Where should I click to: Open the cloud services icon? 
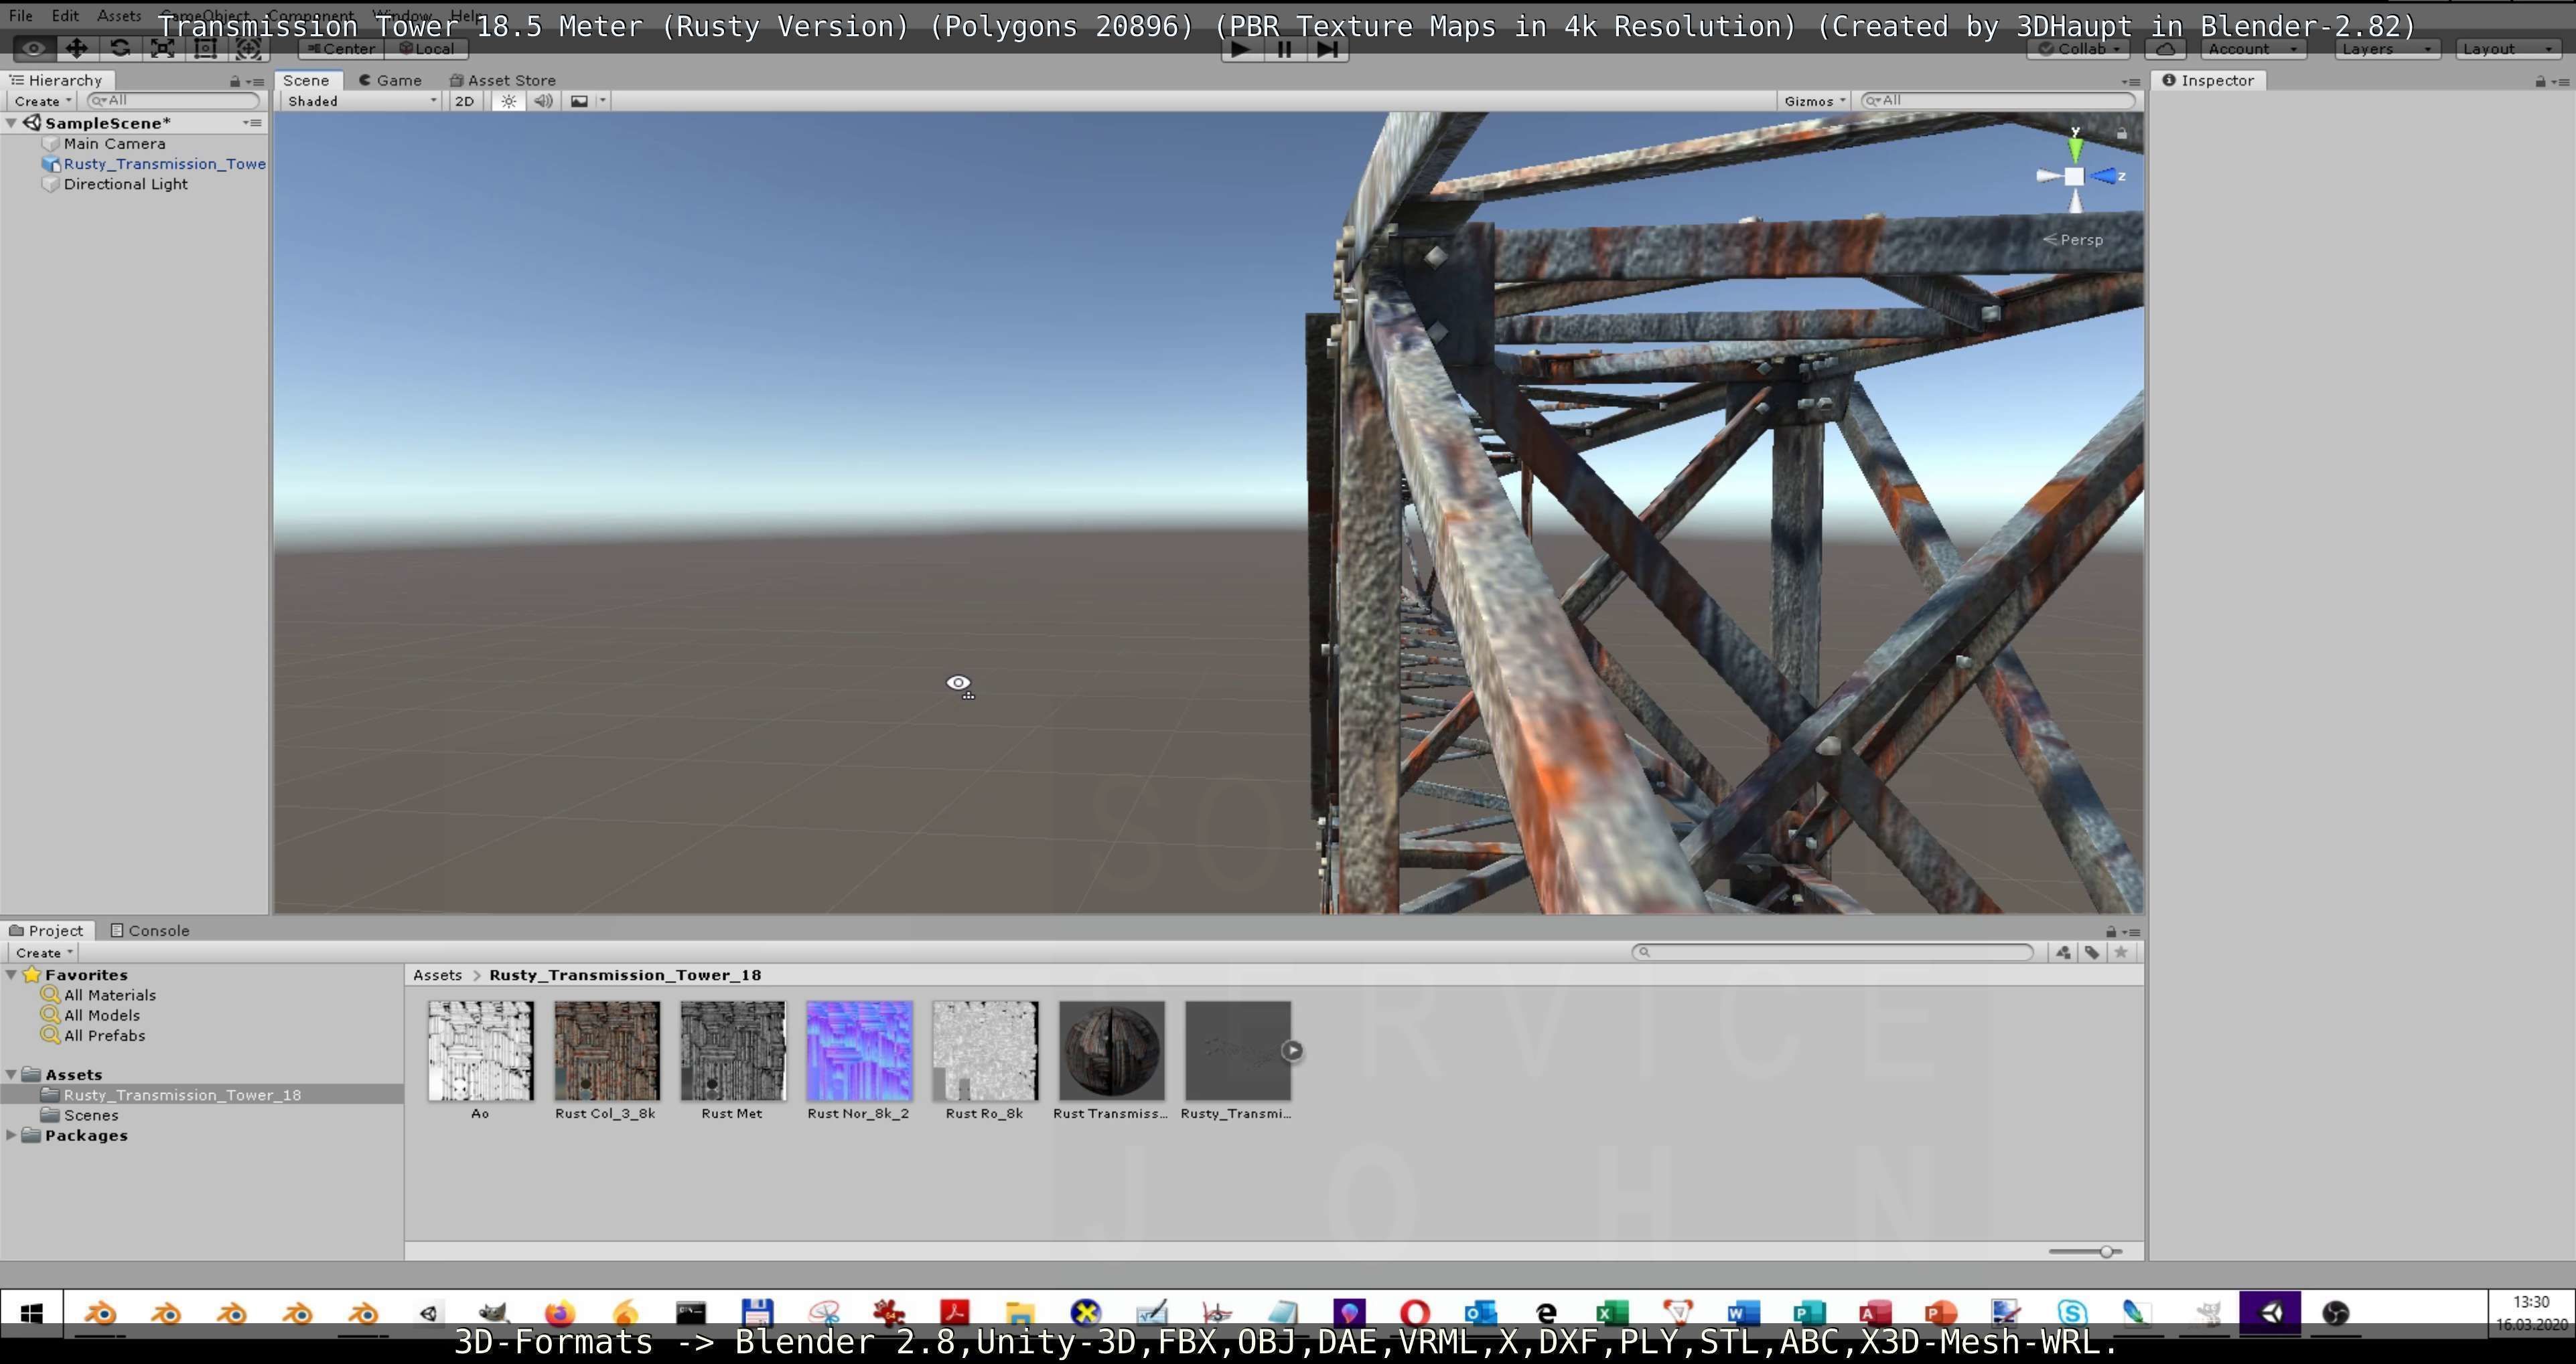(2165, 49)
